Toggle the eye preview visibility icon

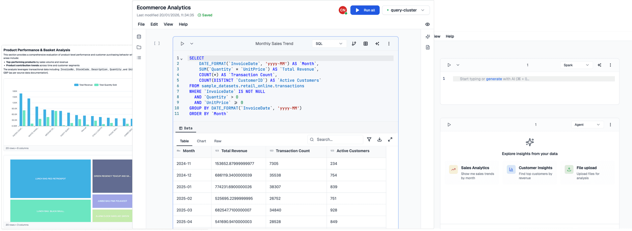[x=427, y=24]
